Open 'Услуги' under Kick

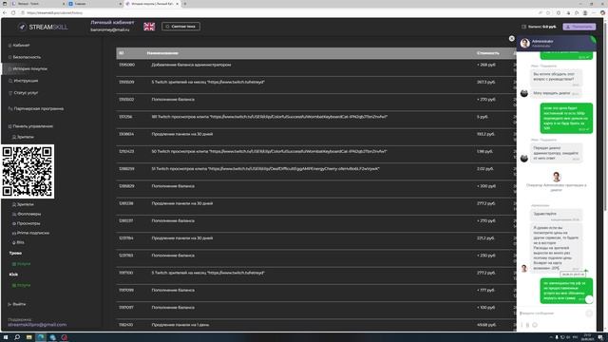coord(24,285)
